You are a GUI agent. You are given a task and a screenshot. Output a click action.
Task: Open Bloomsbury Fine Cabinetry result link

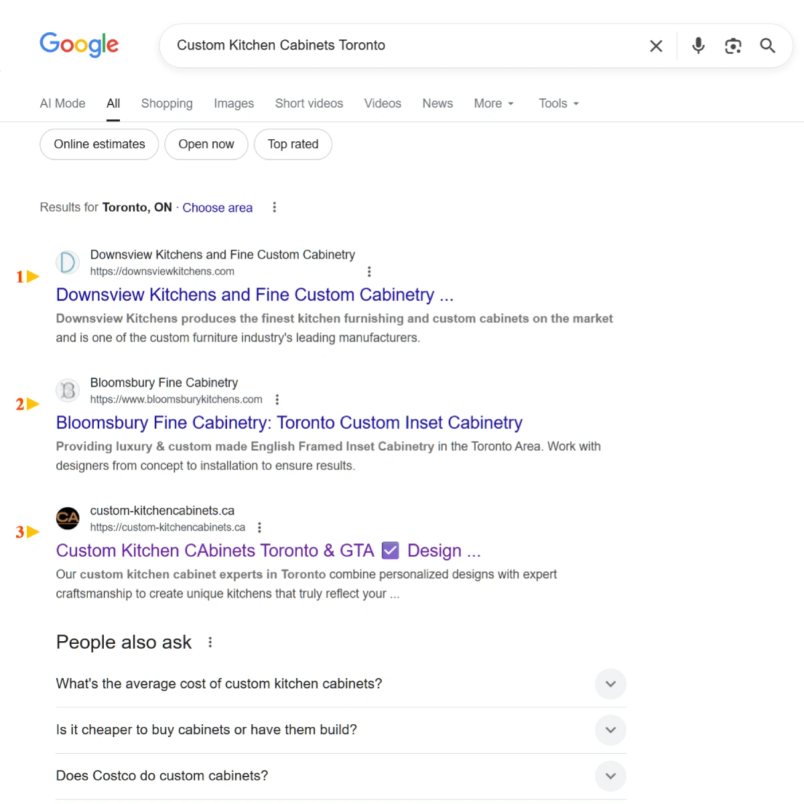coord(289,423)
